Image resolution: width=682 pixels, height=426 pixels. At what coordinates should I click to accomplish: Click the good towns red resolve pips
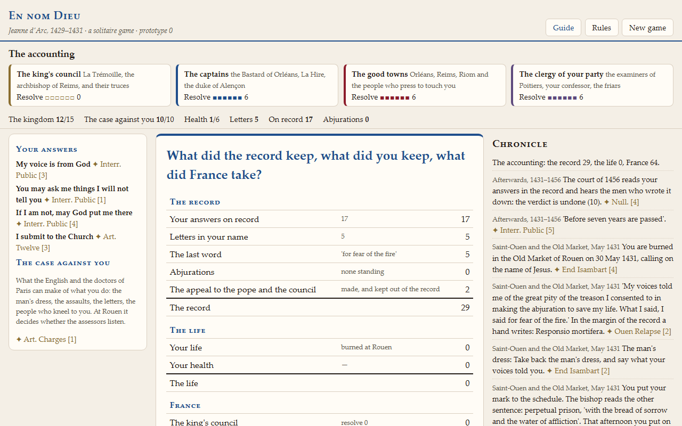pyautogui.click(x=395, y=97)
